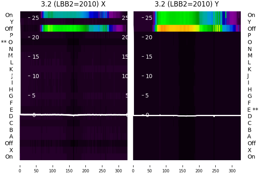
Task: Click the '3.2 (LBB2=2010) Y' plot title
Action: pos(187,4)
